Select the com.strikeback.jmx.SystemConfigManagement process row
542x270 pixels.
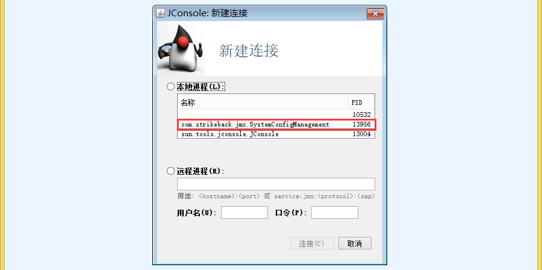(x=276, y=125)
